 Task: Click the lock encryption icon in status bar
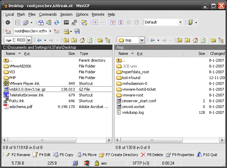[96, 164]
